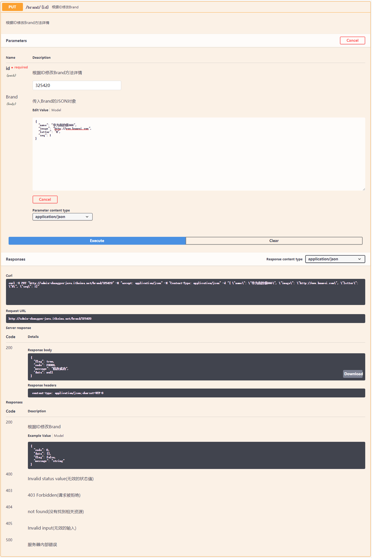Open the Parameter content type dropdown

point(62,217)
